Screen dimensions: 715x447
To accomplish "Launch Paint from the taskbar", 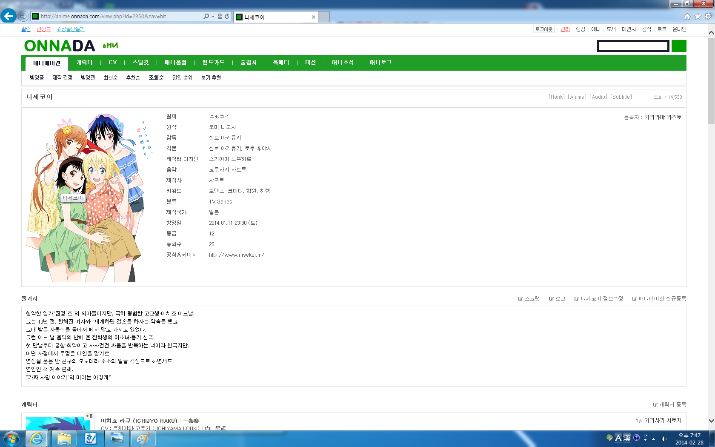I will (x=143, y=438).
